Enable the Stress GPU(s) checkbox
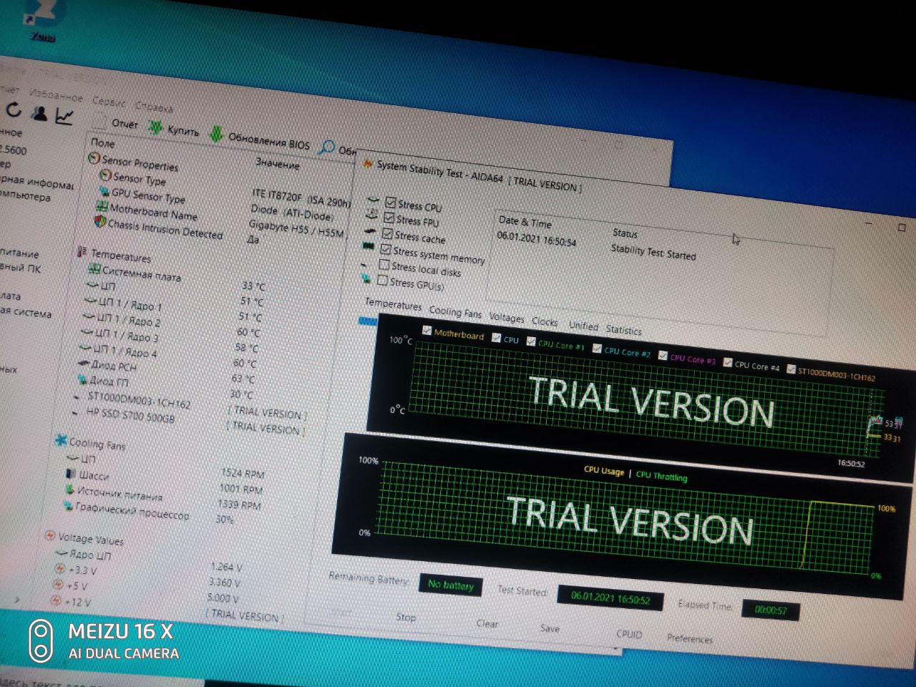Image resolution: width=916 pixels, height=687 pixels. tap(383, 281)
